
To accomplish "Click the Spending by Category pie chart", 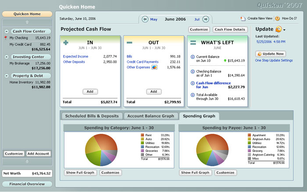I will coord(101,150).
